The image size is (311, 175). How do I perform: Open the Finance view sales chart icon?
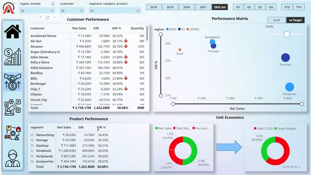pyautogui.click(x=12, y=57)
